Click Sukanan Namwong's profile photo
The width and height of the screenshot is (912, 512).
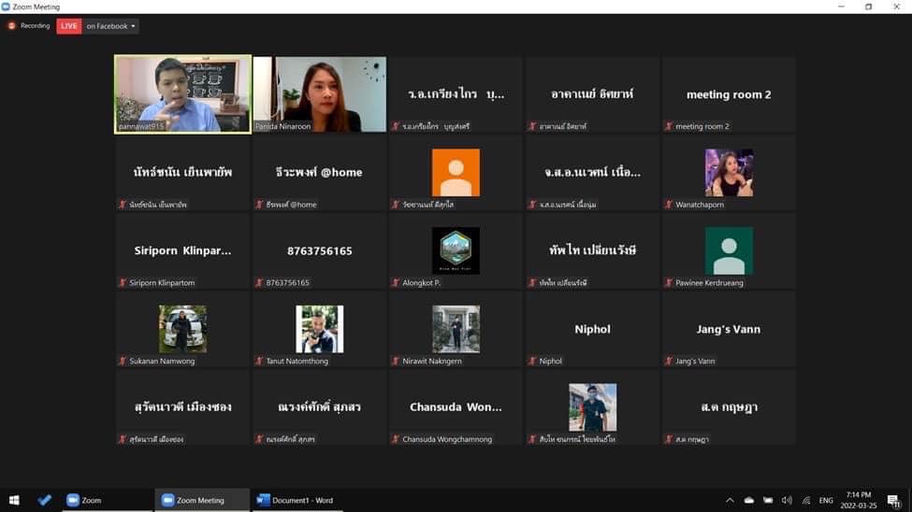[x=182, y=329]
